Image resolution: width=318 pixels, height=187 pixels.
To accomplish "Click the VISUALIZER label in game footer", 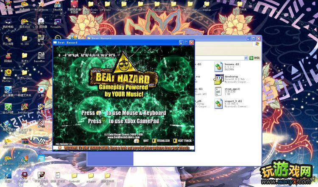I will pyautogui.click(x=163, y=141).
